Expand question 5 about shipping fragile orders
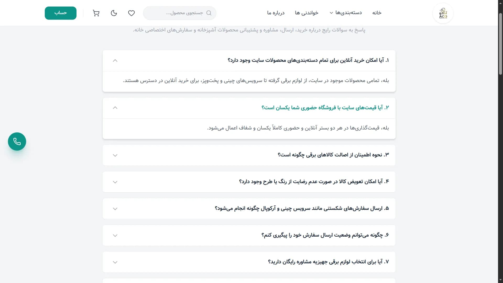 click(x=249, y=209)
